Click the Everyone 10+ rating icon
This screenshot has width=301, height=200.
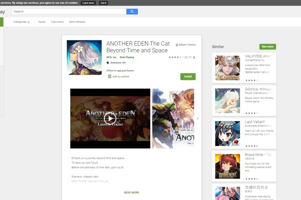click(x=108, y=63)
